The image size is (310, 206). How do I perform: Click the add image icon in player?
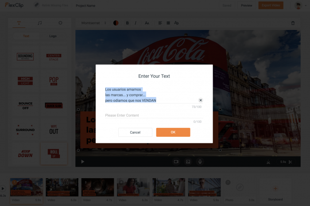click(x=188, y=162)
